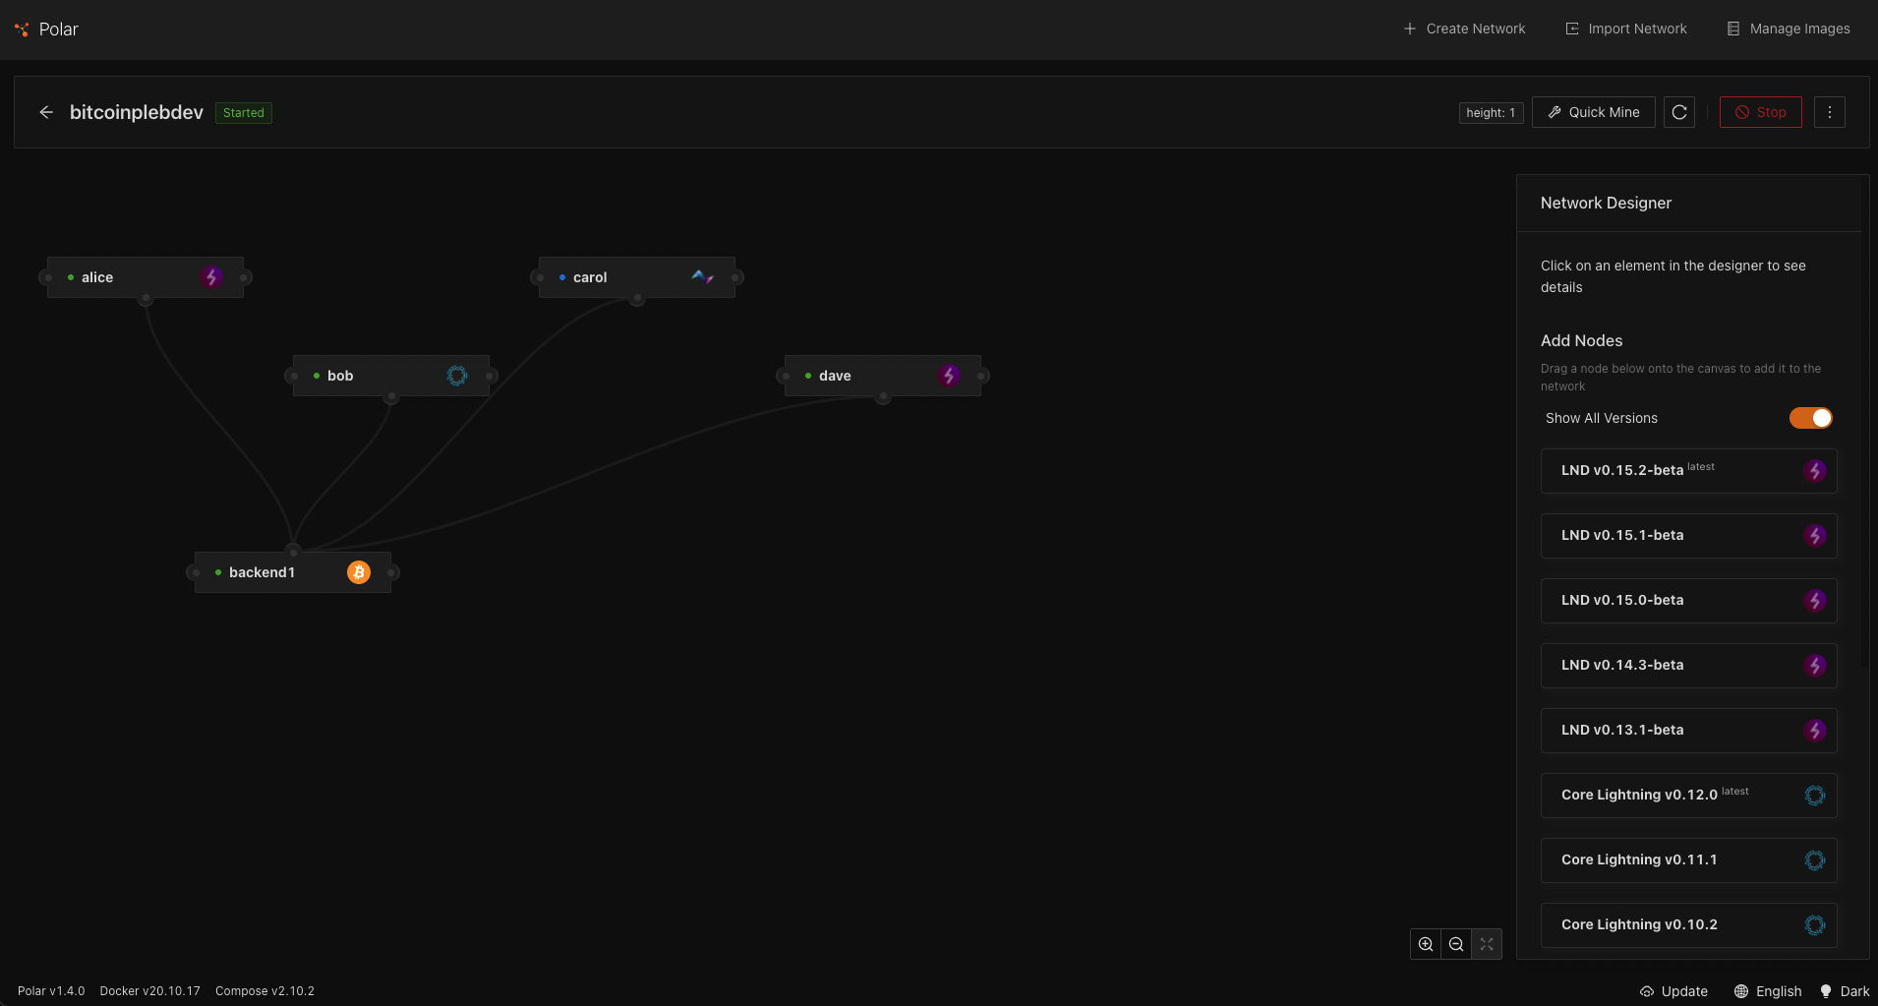This screenshot has height=1006, width=1878.
Task: Click the LND v0.14.3-beta lightning icon
Action: pyautogui.click(x=1815, y=666)
